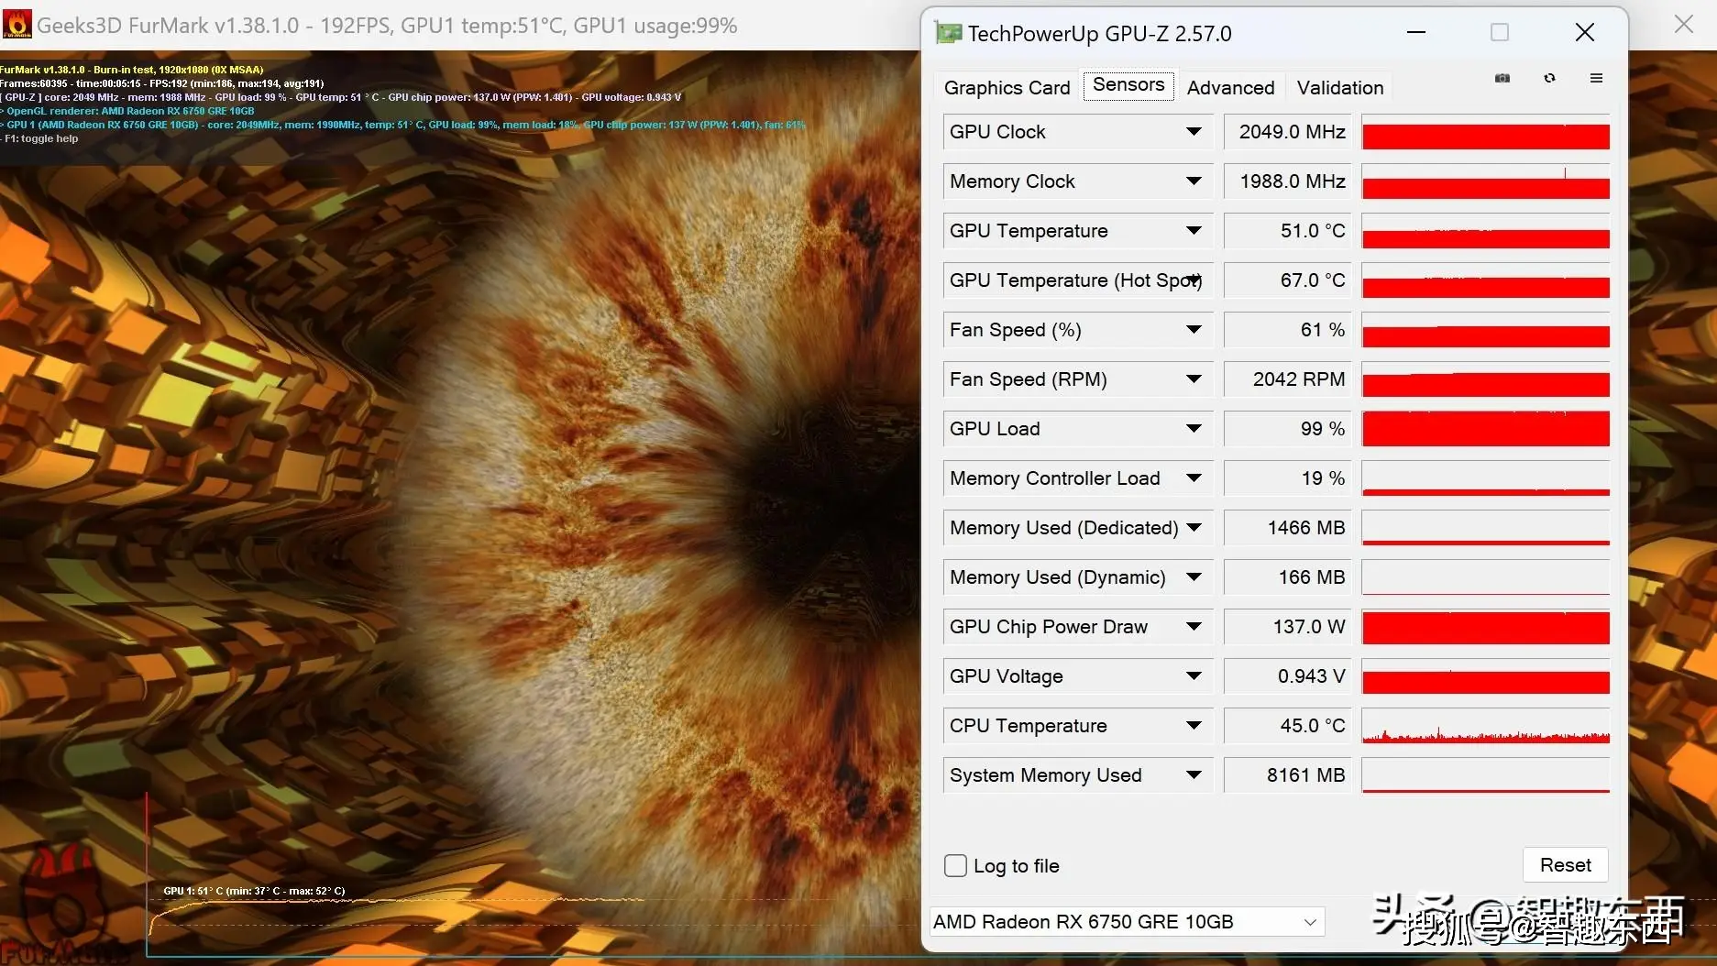Screen dimensions: 1717x966
Task: Click the FurMark GPU temperature graph label
Action: (254, 891)
